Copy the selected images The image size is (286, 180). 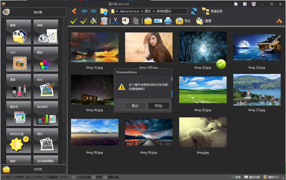tap(125, 21)
